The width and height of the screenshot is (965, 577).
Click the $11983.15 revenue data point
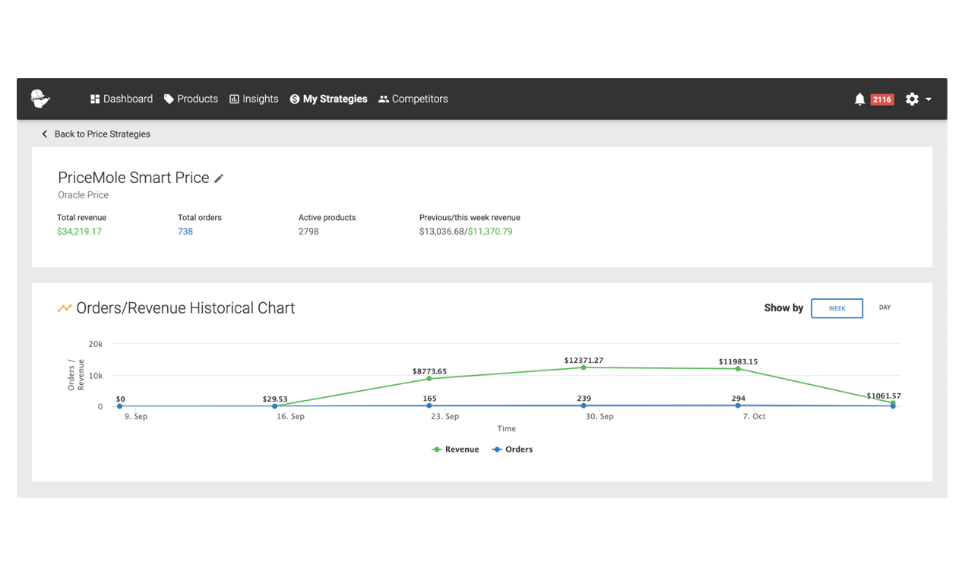pos(738,369)
